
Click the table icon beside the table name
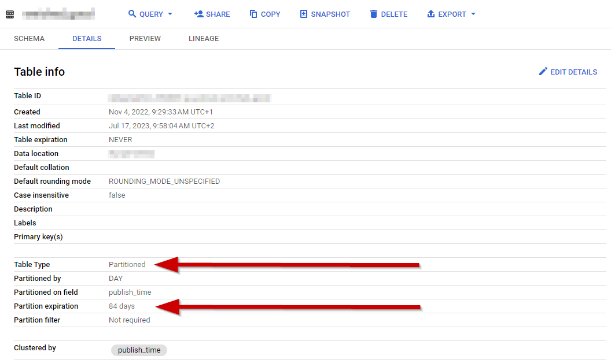click(x=9, y=14)
